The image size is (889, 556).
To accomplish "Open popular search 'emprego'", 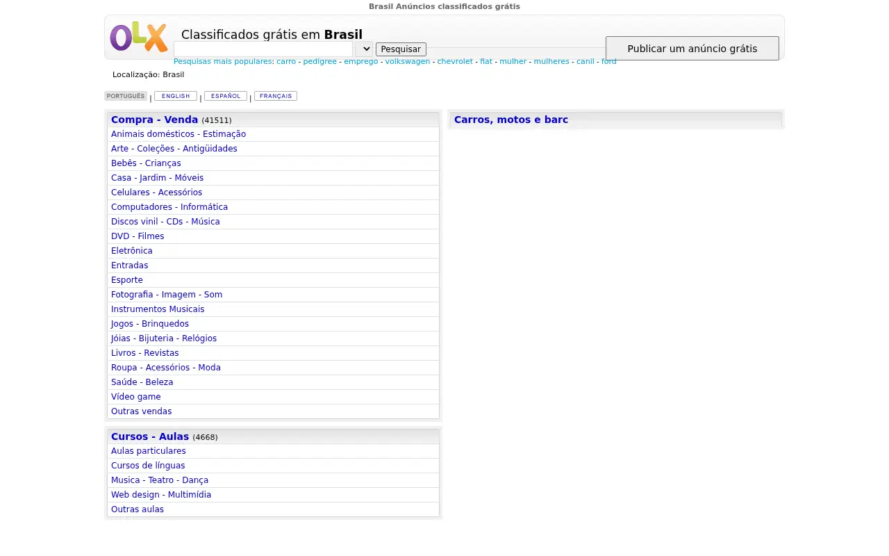I will 361,62.
